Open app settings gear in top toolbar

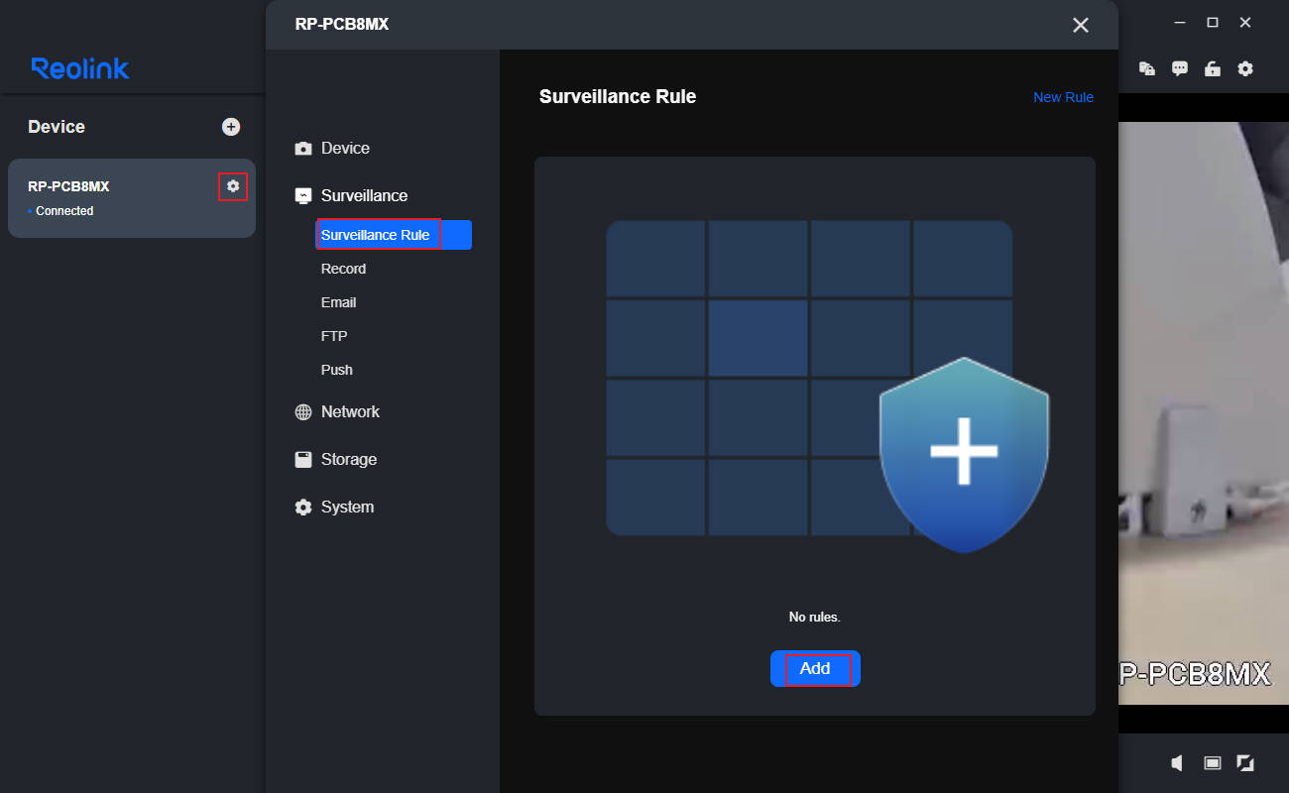pos(1245,68)
